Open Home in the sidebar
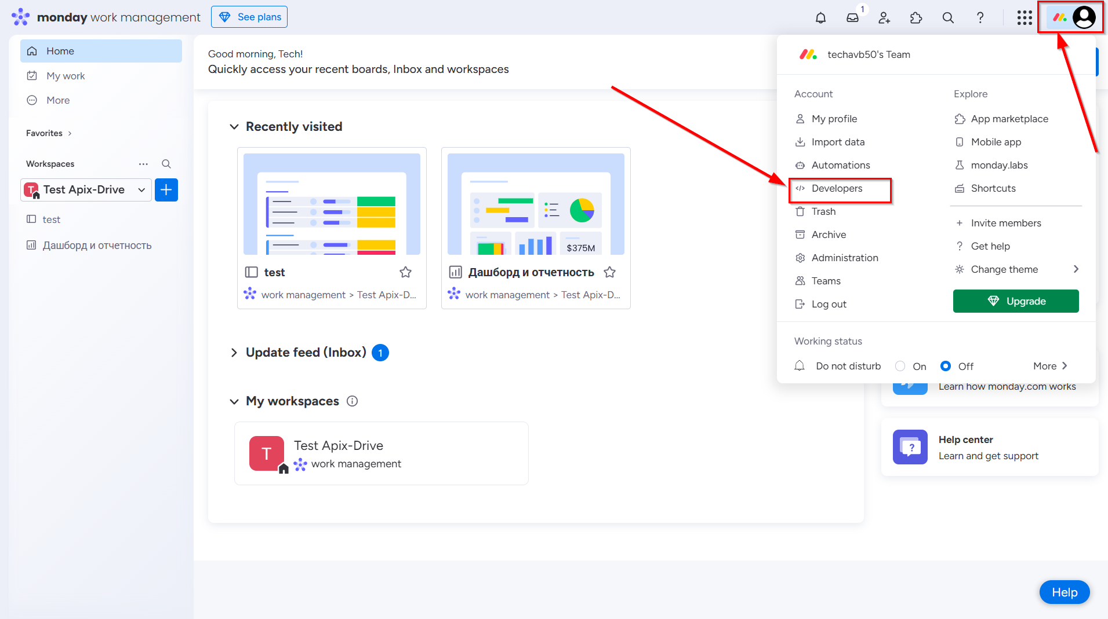The image size is (1108, 619). click(x=101, y=51)
